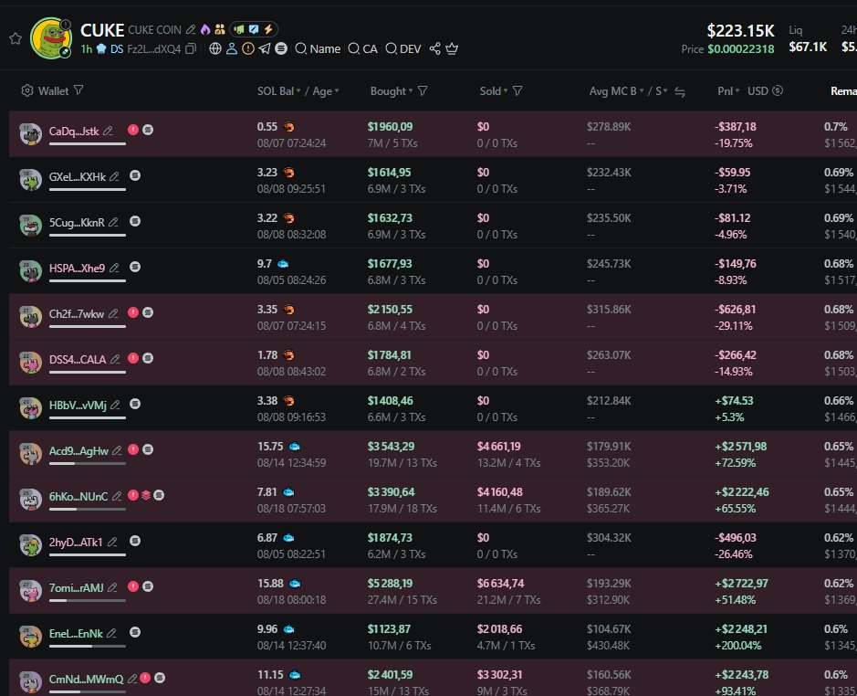Click the avatar of wallet Acd9...AgHw
Image resolution: width=857 pixels, height=696 pixels.
[x=31, y=454]
